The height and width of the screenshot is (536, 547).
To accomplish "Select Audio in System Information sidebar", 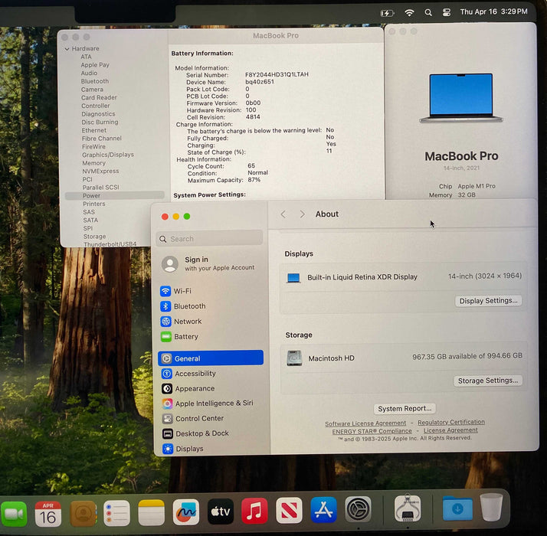I will click(89, 73).
